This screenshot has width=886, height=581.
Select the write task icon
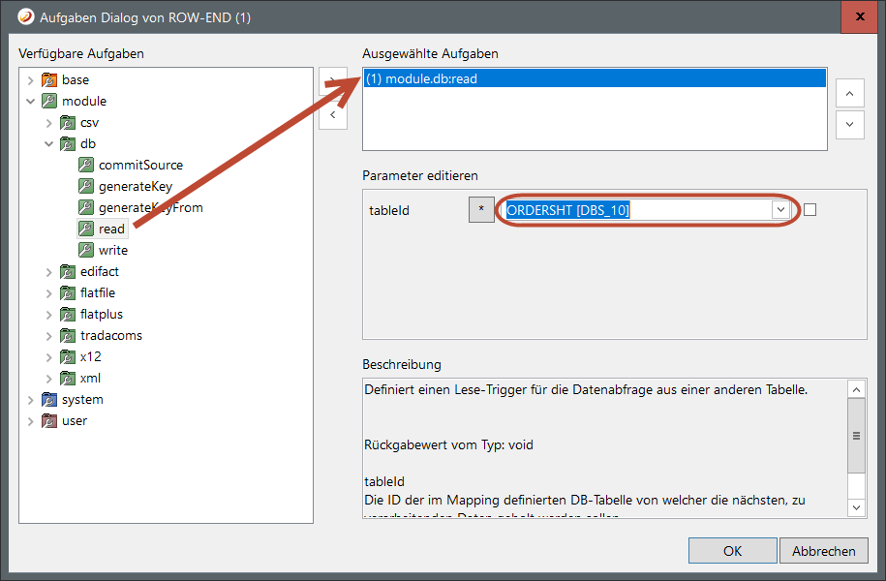86,250
